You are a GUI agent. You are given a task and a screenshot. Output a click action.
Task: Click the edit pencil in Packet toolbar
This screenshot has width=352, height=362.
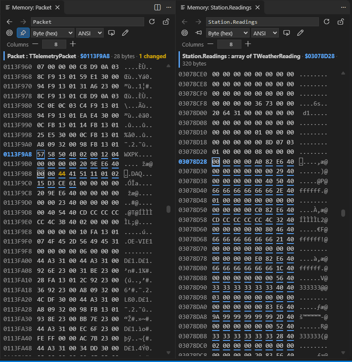[125, 33]
